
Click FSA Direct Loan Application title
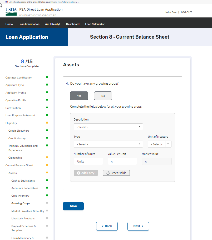point(41,10)
